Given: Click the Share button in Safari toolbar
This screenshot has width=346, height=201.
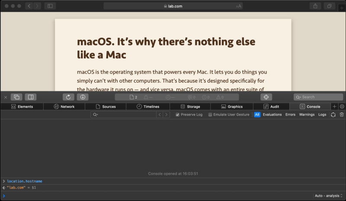Looking at the screenshot, I should 315,6.
